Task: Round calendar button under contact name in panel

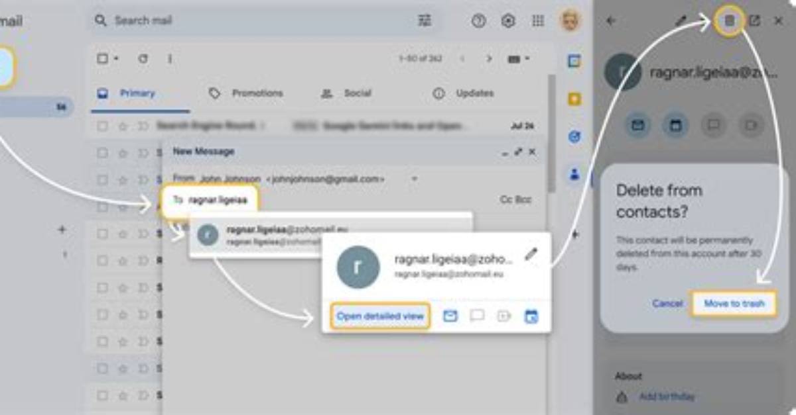Action: (x=675, y=125)
